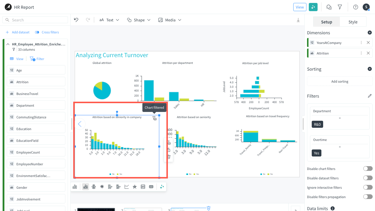This screenshot has width=375, height=211.
Task: Open the Media dropdown
Action: point(170,20)
